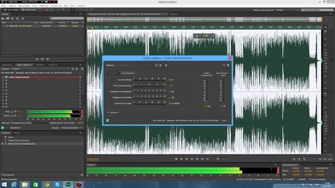This screenshot has height=188, width=335.
Task: Click the trash icon in Files panel toolbar
Action: pyautogui.click(x=23, y=19)
